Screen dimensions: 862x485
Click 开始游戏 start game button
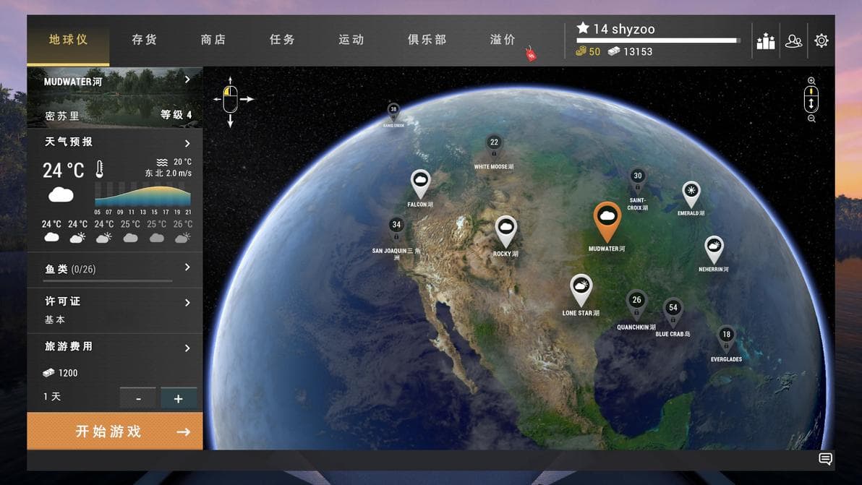tap(115, 432)
